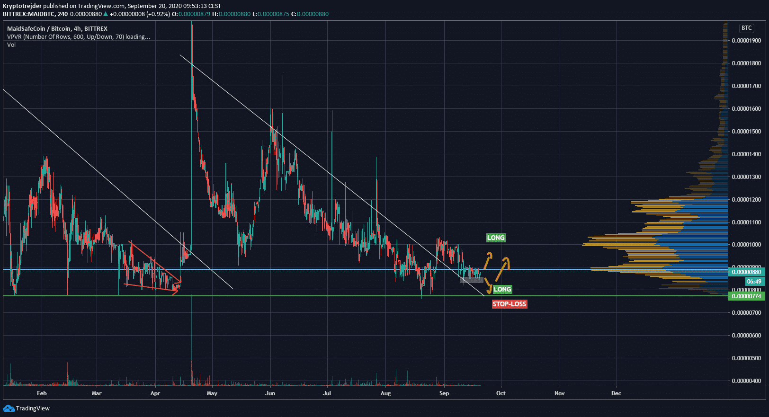Click the green 0.00000774 price level tag
The image size is (769, 417).
click(x=746, y=296)
